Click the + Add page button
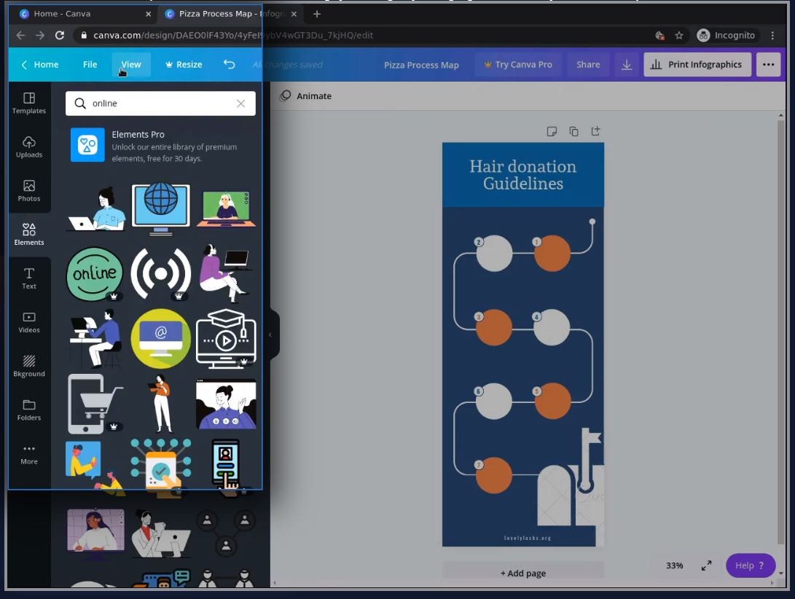The height and width of the screenshot is (599, 795). 523,573
